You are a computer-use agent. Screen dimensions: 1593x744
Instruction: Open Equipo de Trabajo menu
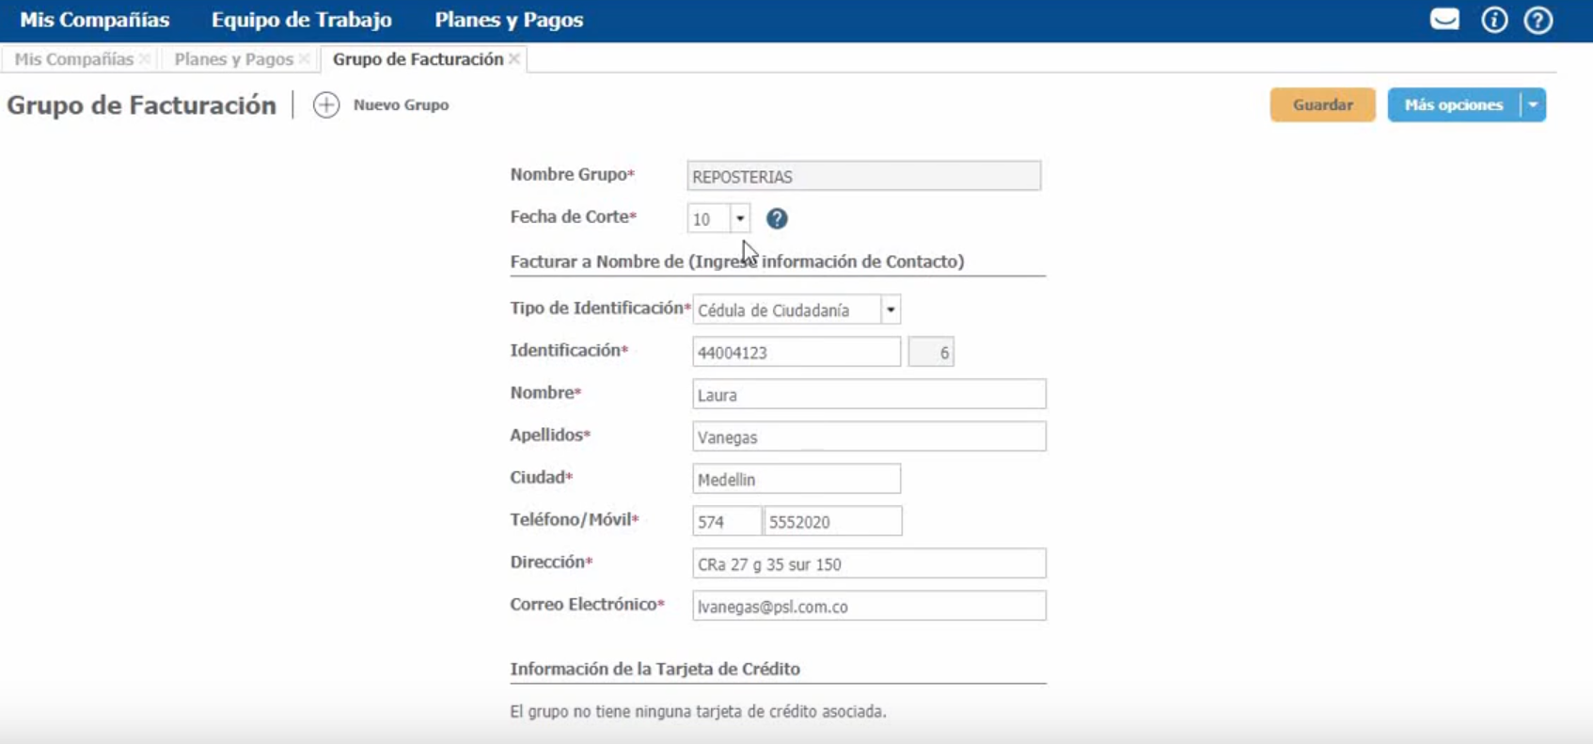pyautogui.click(x=301, y=20)
